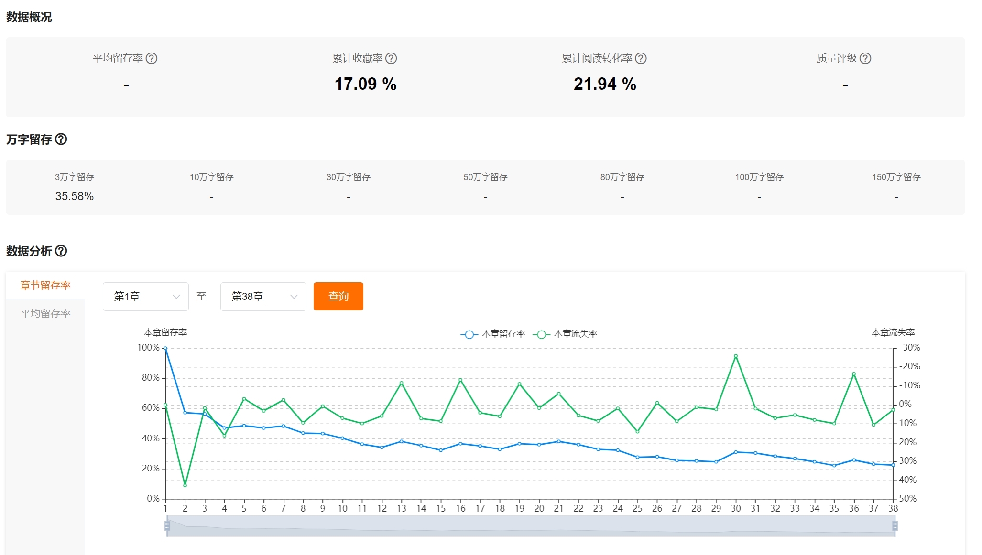
Task: Open the 质量评级 help tooltip icon
Action: [x=865, y=58]
